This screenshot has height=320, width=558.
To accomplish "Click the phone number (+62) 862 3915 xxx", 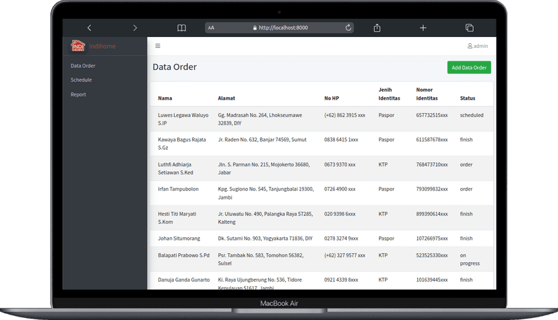I will tap(344, 115).
